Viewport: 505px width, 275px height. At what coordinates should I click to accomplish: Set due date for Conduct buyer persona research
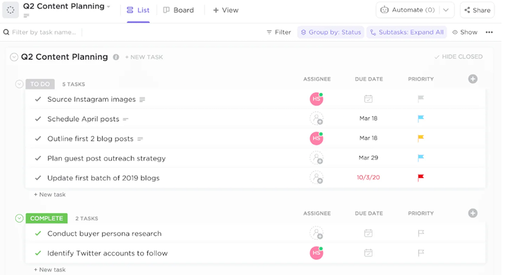368,233
